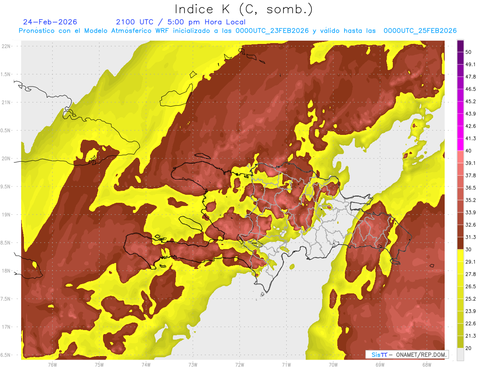This screenshot has width=479, height=370.
Task: Click the "19N" latitude label
Action: click(6, 215)
